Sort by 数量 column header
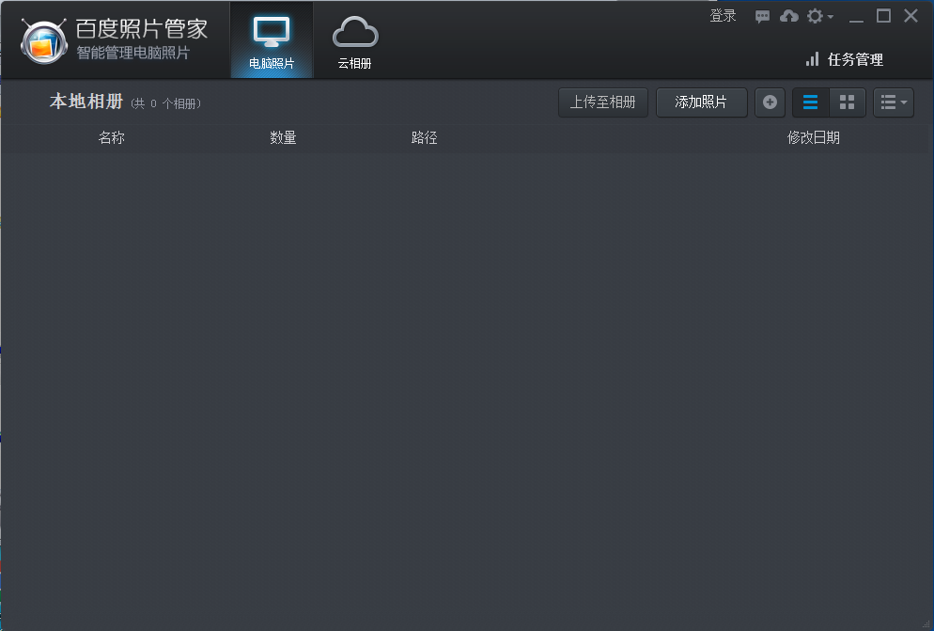 pos(283,138)
